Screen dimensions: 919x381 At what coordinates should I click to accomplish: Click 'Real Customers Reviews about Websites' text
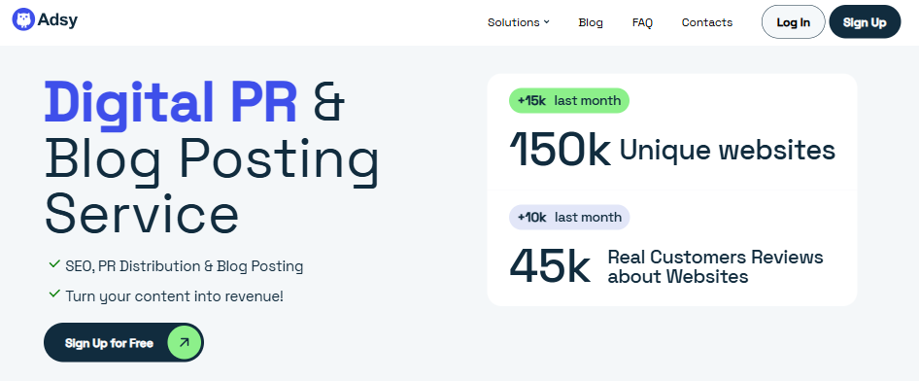click(715, 266)
